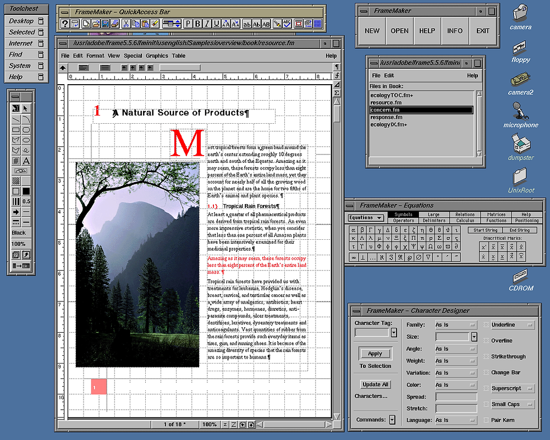
Task: Select resource.fm in the book file list
Action: (422, 102)
